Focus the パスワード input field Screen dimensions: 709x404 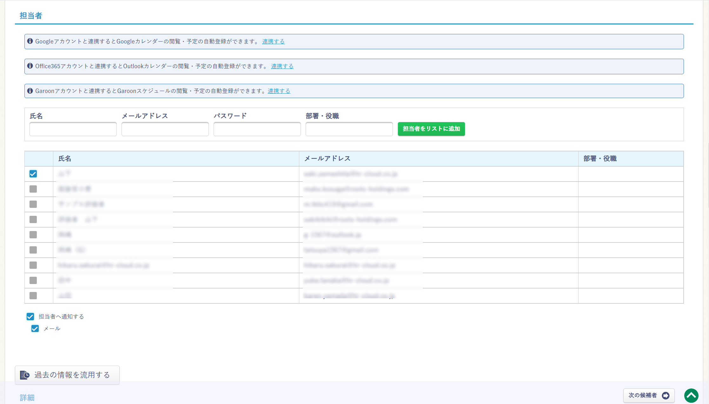coord(257,129)
